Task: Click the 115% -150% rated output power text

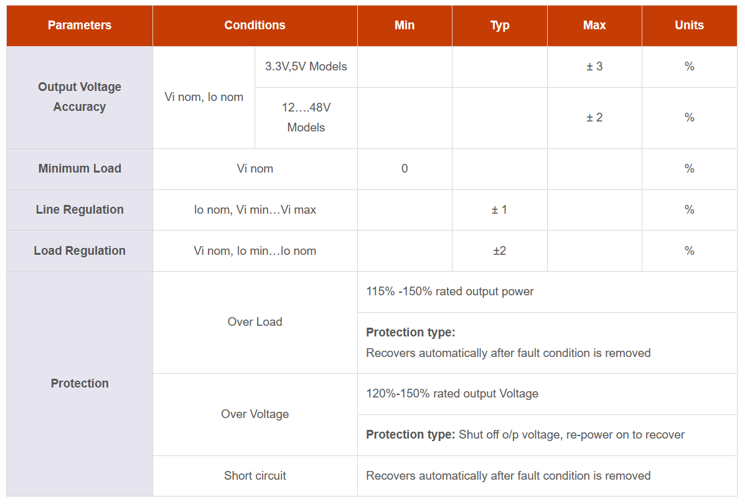Action: [450, 292]
